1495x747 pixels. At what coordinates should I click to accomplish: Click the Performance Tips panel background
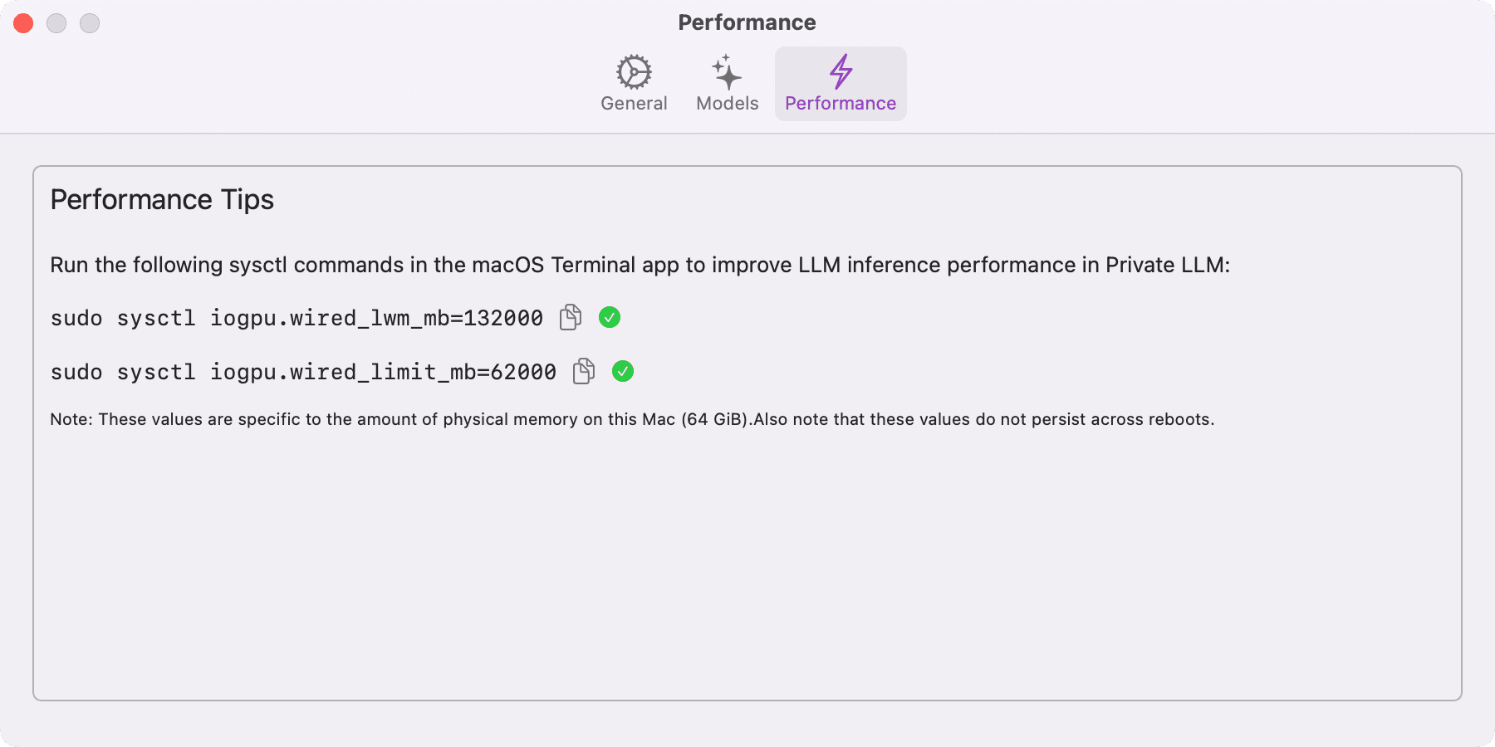tap(747, 564)
